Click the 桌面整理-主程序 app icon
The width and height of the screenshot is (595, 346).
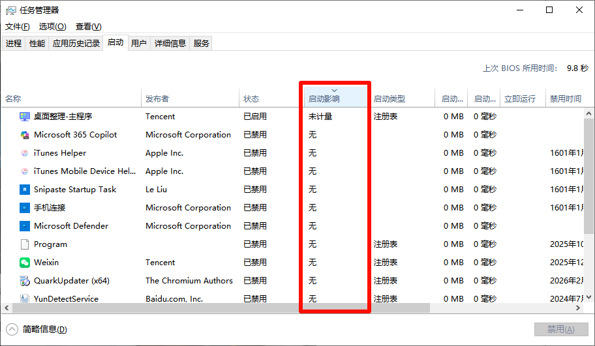[x=25, y=117]
